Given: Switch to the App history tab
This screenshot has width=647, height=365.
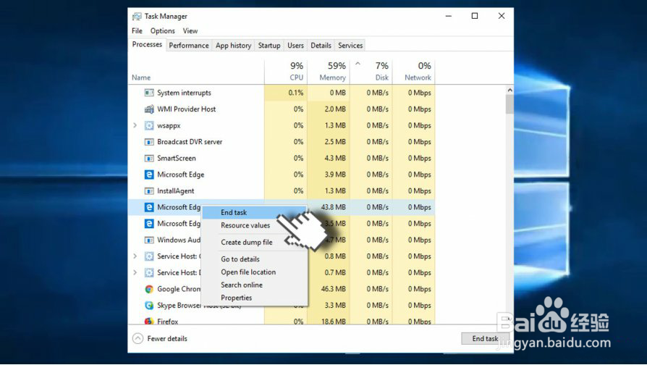Looking at the screenshot, I should (234, 46).
